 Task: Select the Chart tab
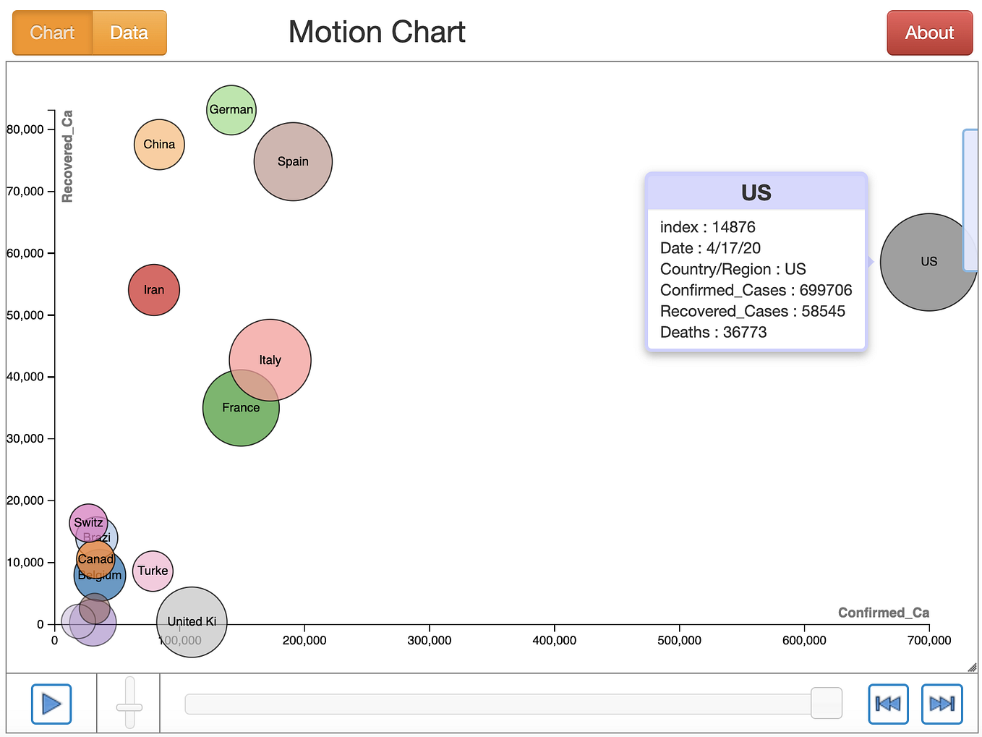(x=51, y=33)
